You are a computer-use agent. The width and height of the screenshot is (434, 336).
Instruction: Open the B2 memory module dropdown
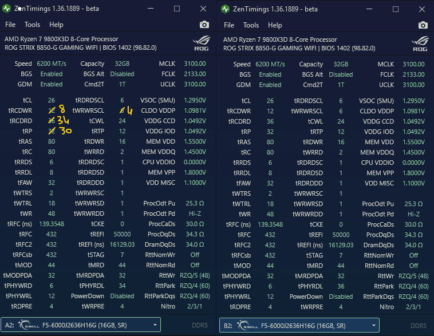299,325
